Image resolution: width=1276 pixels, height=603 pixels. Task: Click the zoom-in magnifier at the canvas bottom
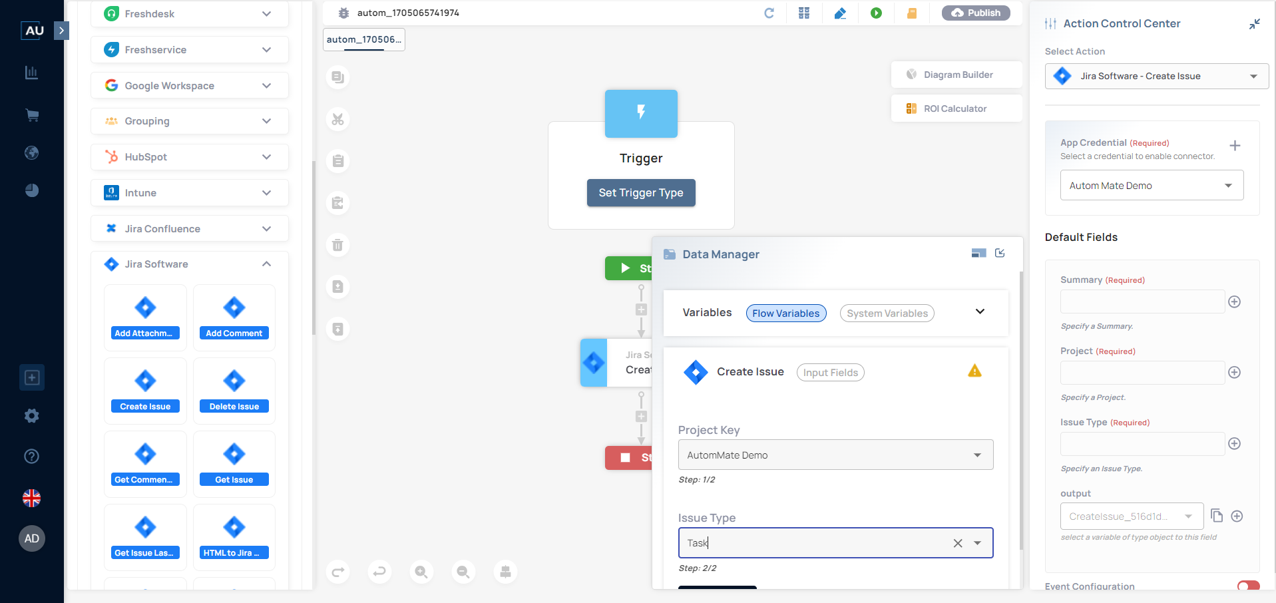click(421, 572)
